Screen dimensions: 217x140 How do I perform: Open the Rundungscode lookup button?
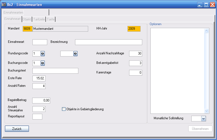[x=43, y=53]
